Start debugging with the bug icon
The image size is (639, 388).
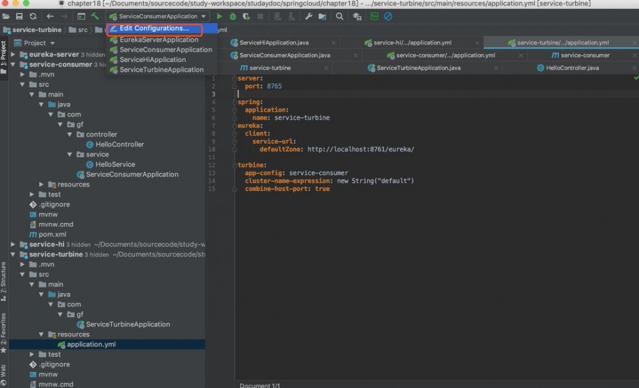(233, 16)
